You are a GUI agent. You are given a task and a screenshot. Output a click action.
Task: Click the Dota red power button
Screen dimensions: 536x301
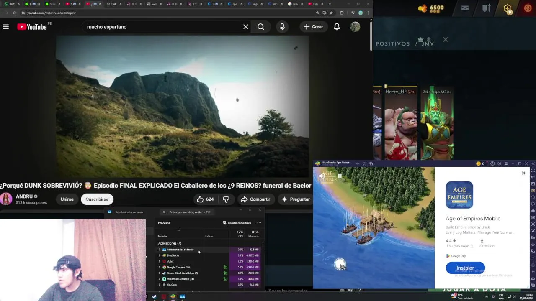[x=528, y=8]
